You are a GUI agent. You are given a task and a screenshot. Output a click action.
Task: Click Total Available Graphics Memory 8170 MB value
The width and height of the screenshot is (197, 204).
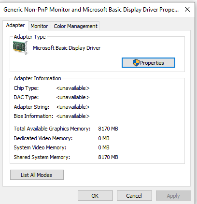pos(108,129)
